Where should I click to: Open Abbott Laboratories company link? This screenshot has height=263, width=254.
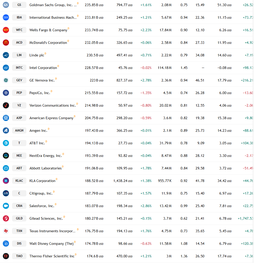[x=45, y=168]
